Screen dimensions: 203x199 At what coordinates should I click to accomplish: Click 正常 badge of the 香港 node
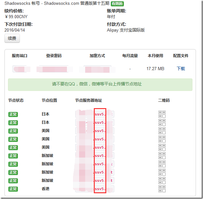pos(13,189)
